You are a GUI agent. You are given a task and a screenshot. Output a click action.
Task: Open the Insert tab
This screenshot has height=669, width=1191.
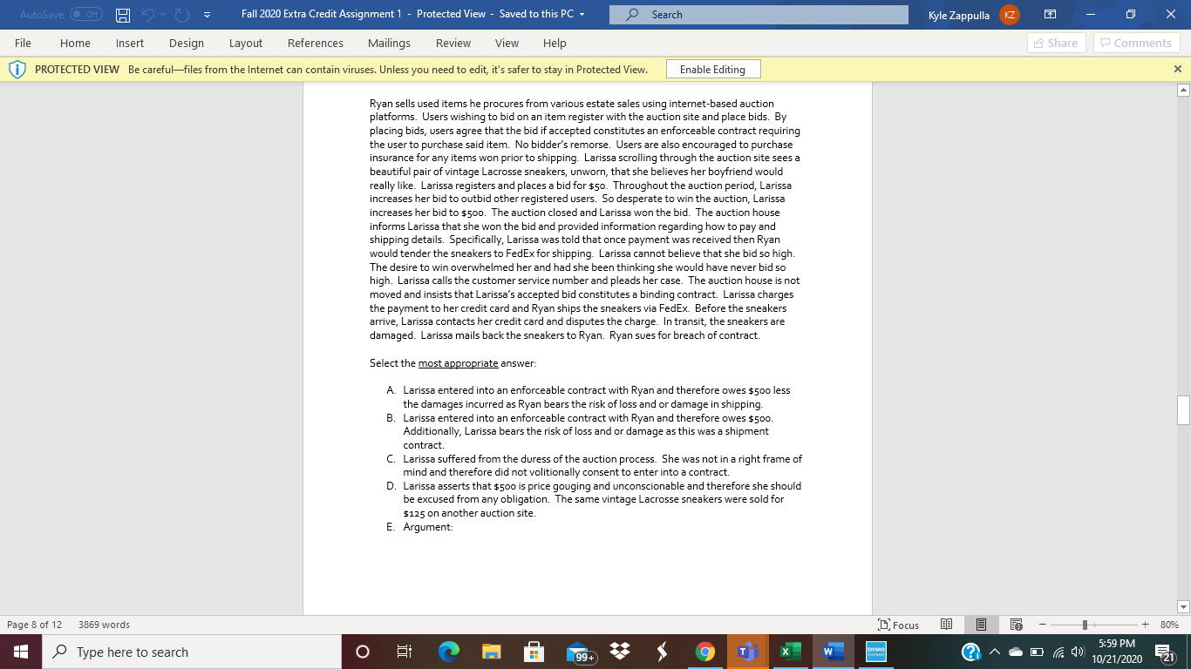pyautogui.click(x=130, y=43)
